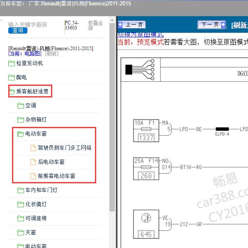Go to next page with 下一页
This screenshot has height=248, width=248.
click(x=212, y=24)
